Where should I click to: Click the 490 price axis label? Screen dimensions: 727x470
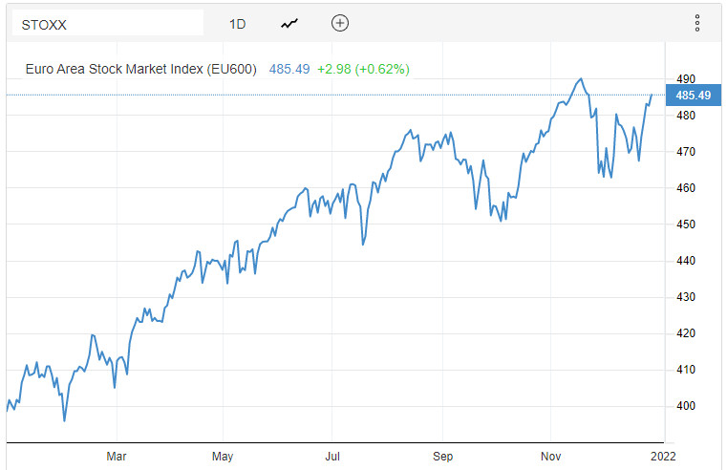point(686,79)
